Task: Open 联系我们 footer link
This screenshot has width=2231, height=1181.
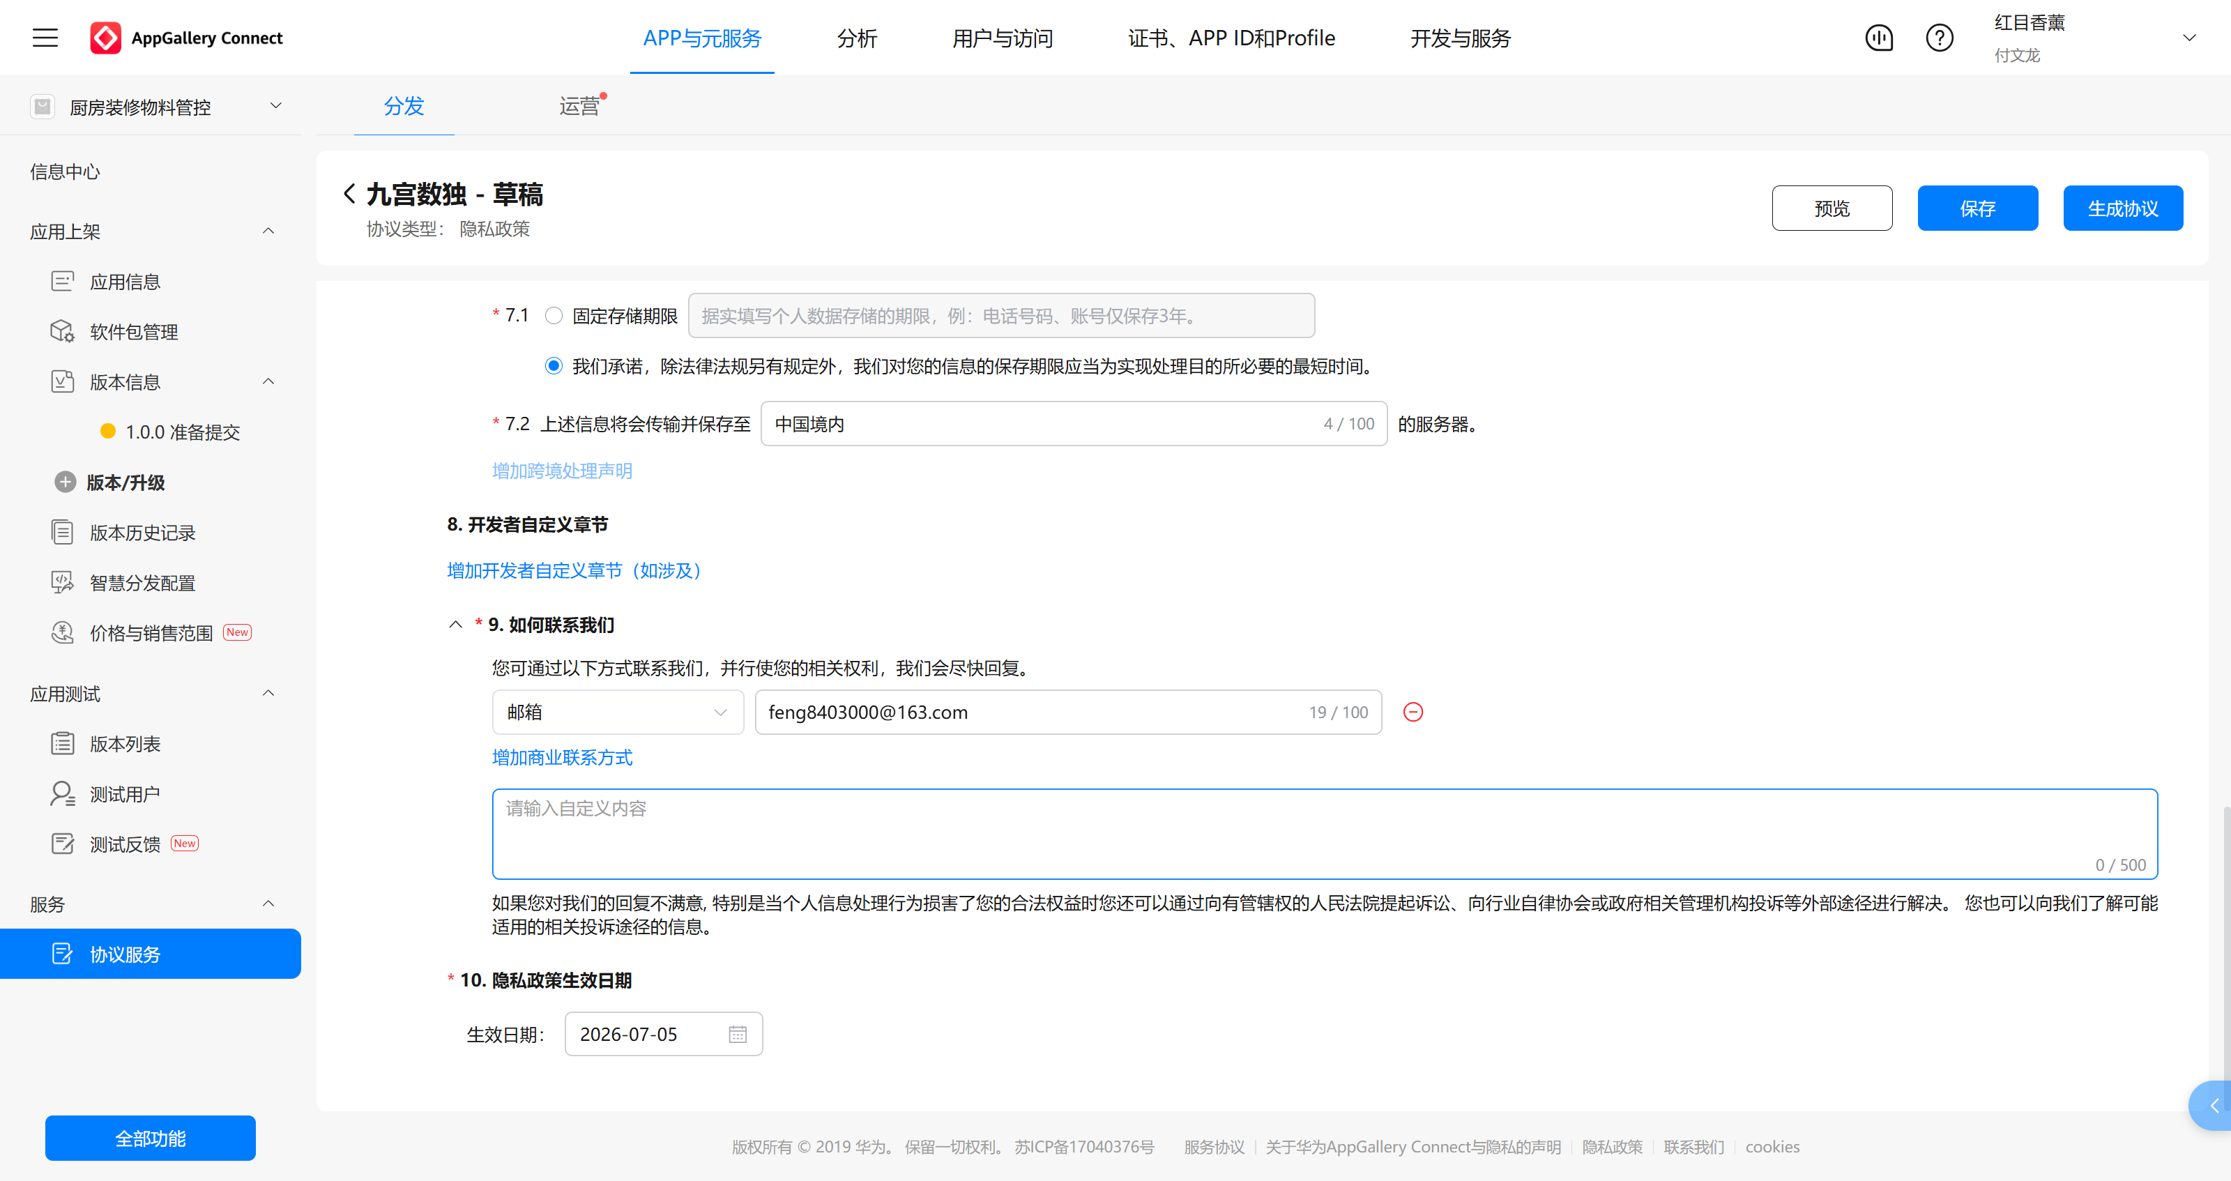Action: 1693,1146
